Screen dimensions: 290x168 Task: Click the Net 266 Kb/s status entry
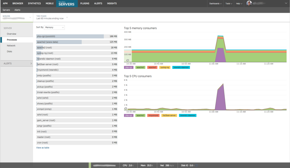pyautogui.click(x=167, y=165)
